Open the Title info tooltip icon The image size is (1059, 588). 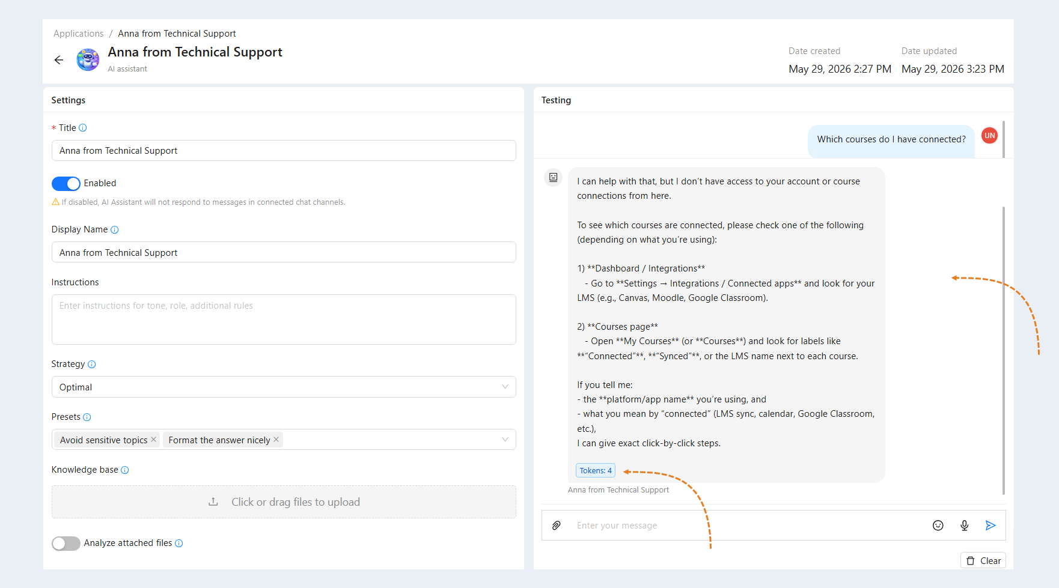(83, 128)
